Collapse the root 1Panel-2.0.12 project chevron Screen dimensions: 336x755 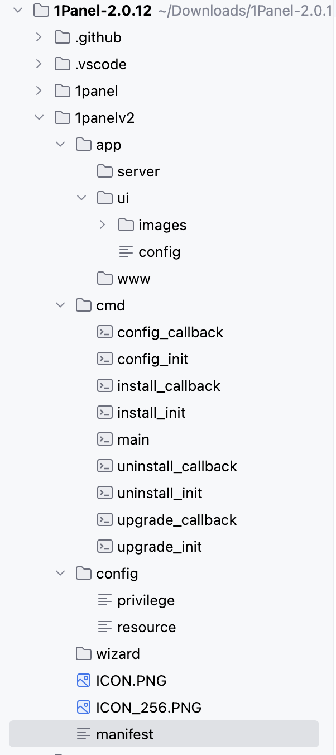point(18,10)
